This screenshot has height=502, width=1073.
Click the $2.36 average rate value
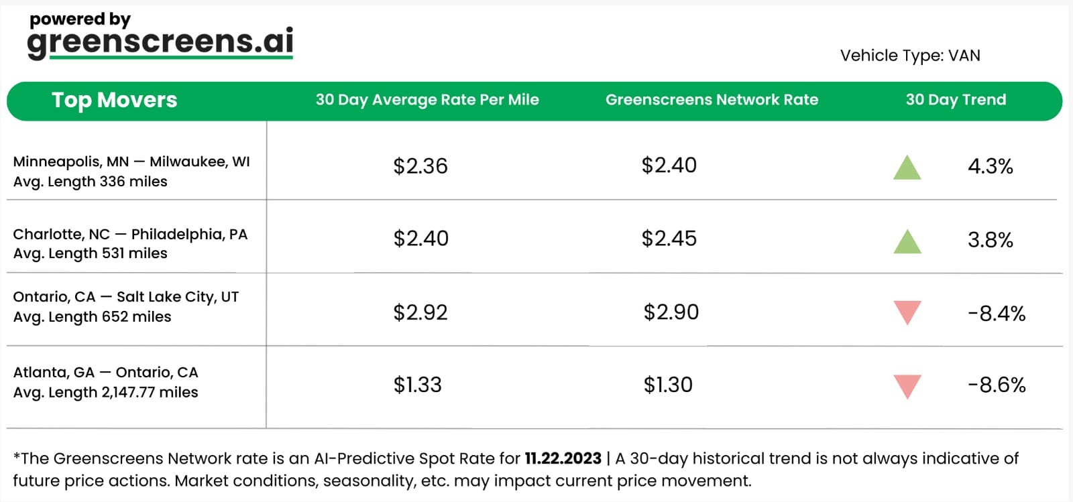[420, 166]
